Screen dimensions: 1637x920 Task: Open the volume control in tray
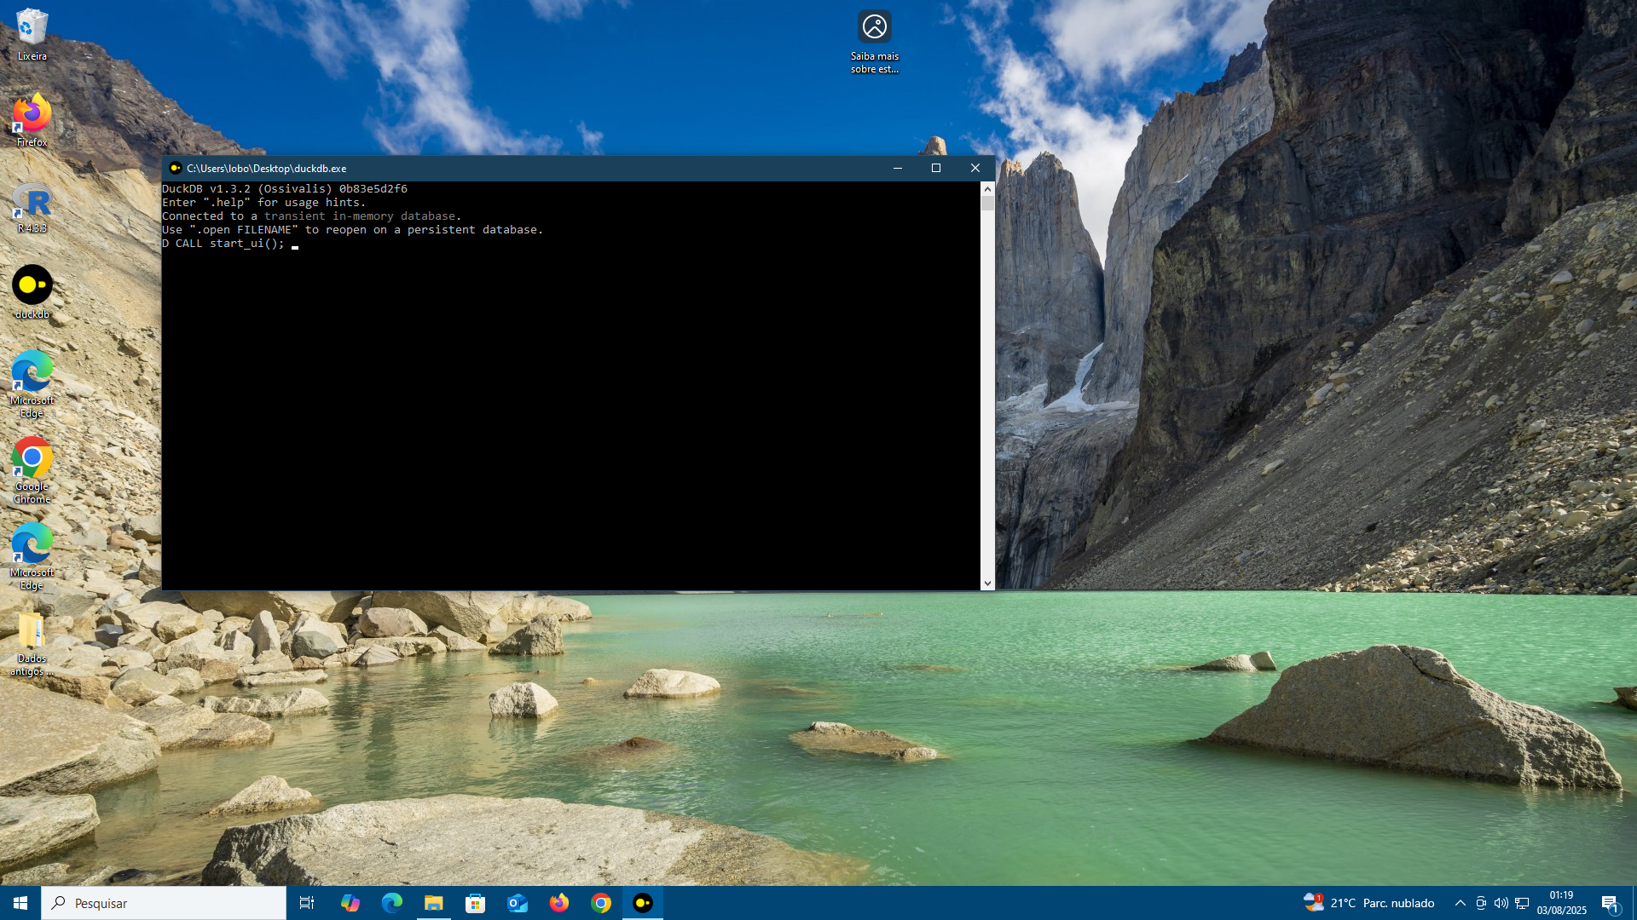tap(1501, 903)
